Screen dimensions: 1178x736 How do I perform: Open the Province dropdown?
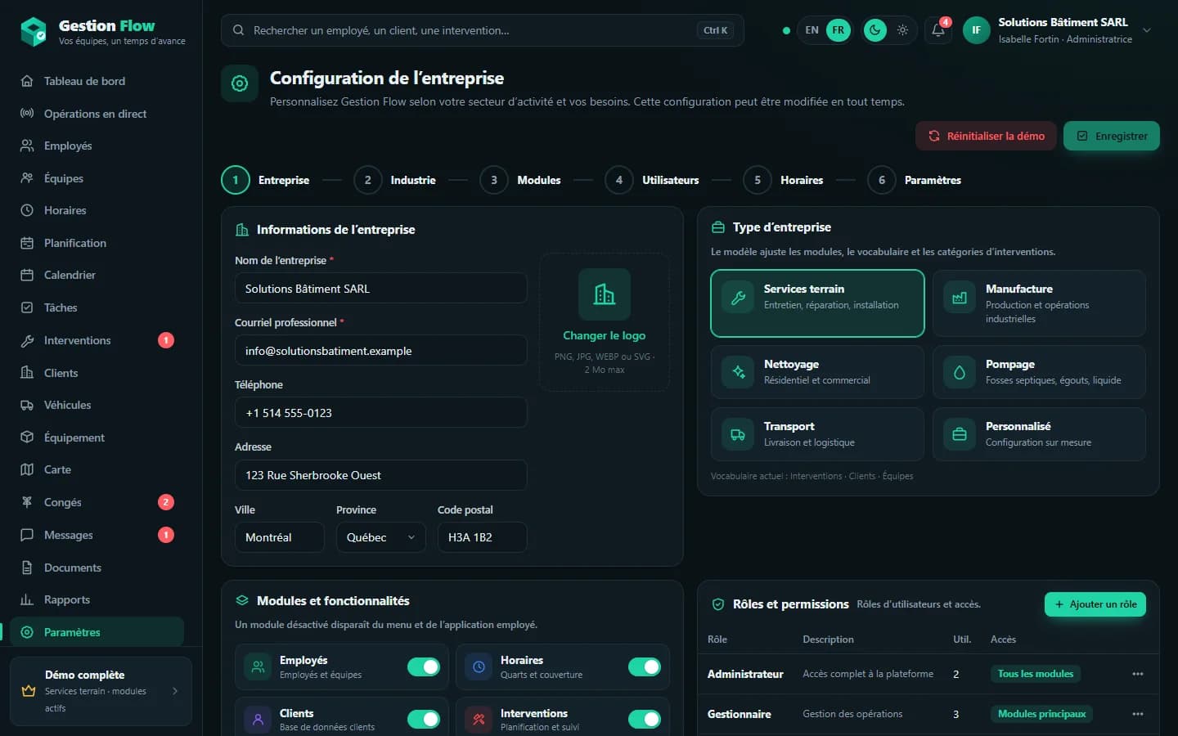[381, 537]
